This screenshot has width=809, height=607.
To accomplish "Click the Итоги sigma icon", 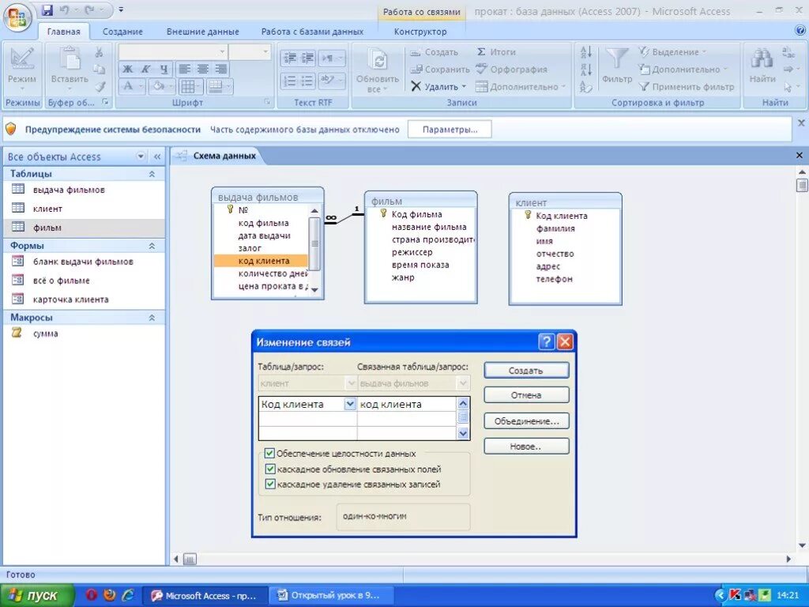I will pyautogui.click(x=481, y=51).
